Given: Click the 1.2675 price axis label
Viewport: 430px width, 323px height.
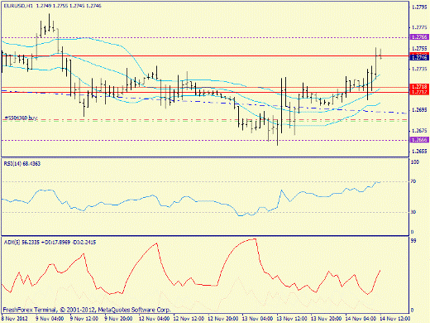Looking at the screenshot, I should [419, 131].
